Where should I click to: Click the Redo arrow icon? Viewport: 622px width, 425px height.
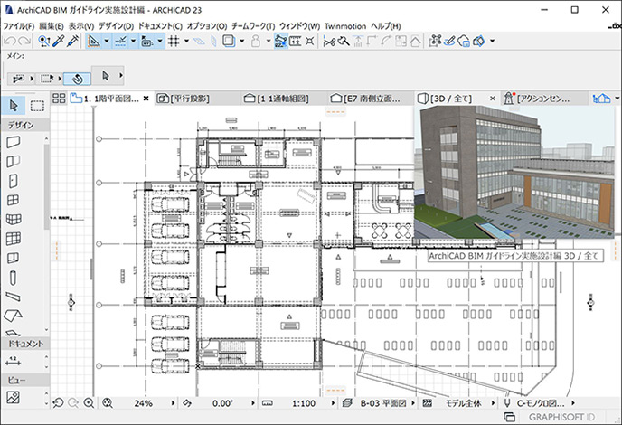click(24, 41)
